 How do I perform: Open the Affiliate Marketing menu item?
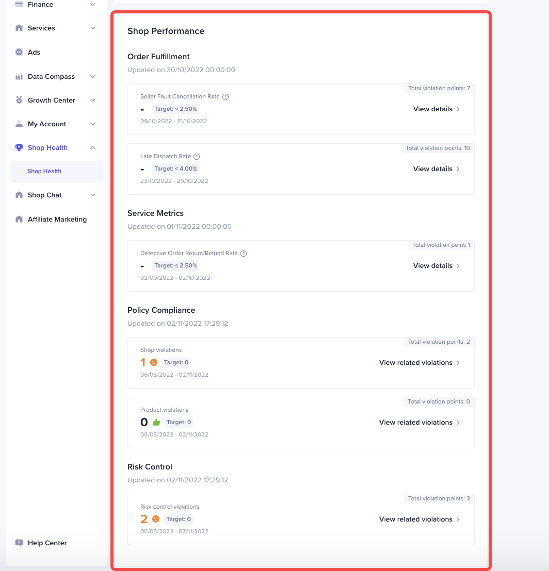[x=57, y=219]
